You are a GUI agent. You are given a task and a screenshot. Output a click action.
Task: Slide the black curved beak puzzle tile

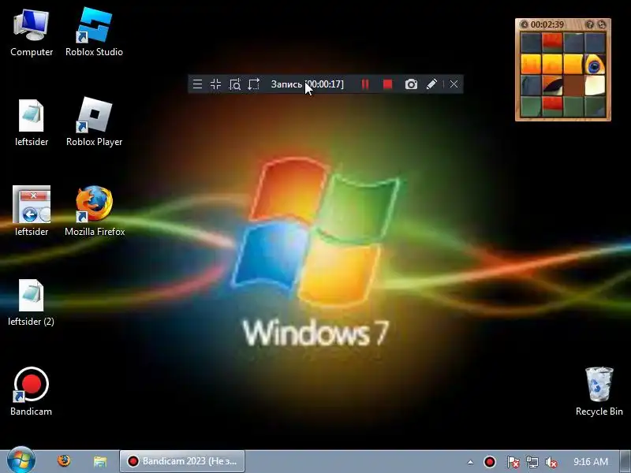tap(552, 85)
